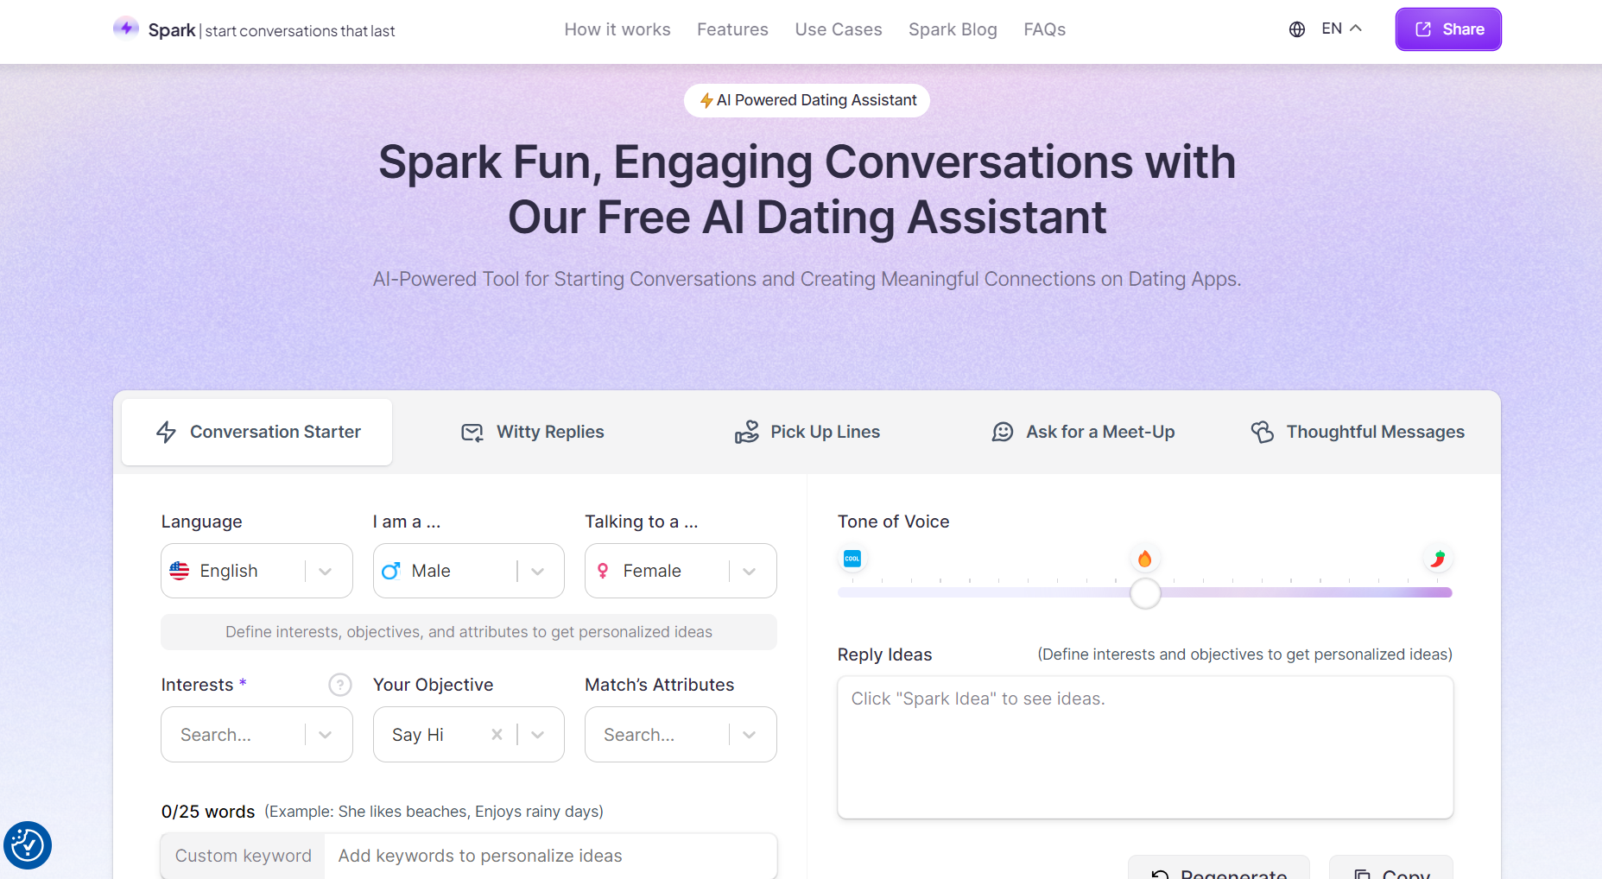Open the FAQs link
This screenshot has width=1602, height=879.
coord(1044,29)
